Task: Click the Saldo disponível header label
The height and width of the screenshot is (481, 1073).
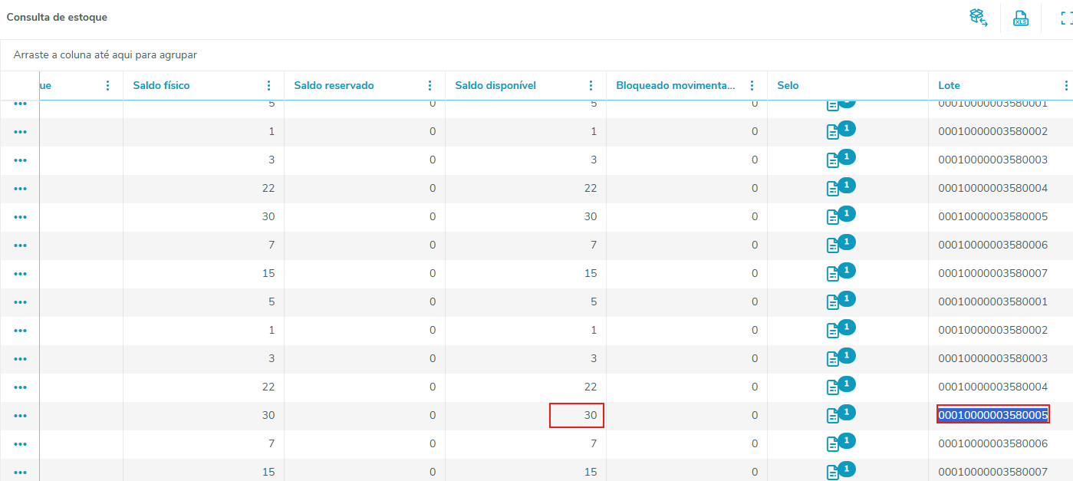Action: (x=495, y=86)
